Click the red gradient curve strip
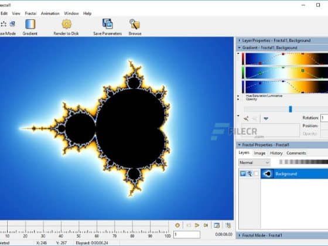 click(286, 59)
